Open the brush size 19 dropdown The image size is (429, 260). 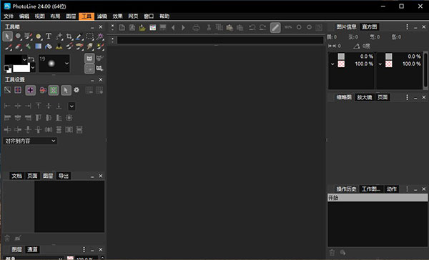[x=66, y=64]
